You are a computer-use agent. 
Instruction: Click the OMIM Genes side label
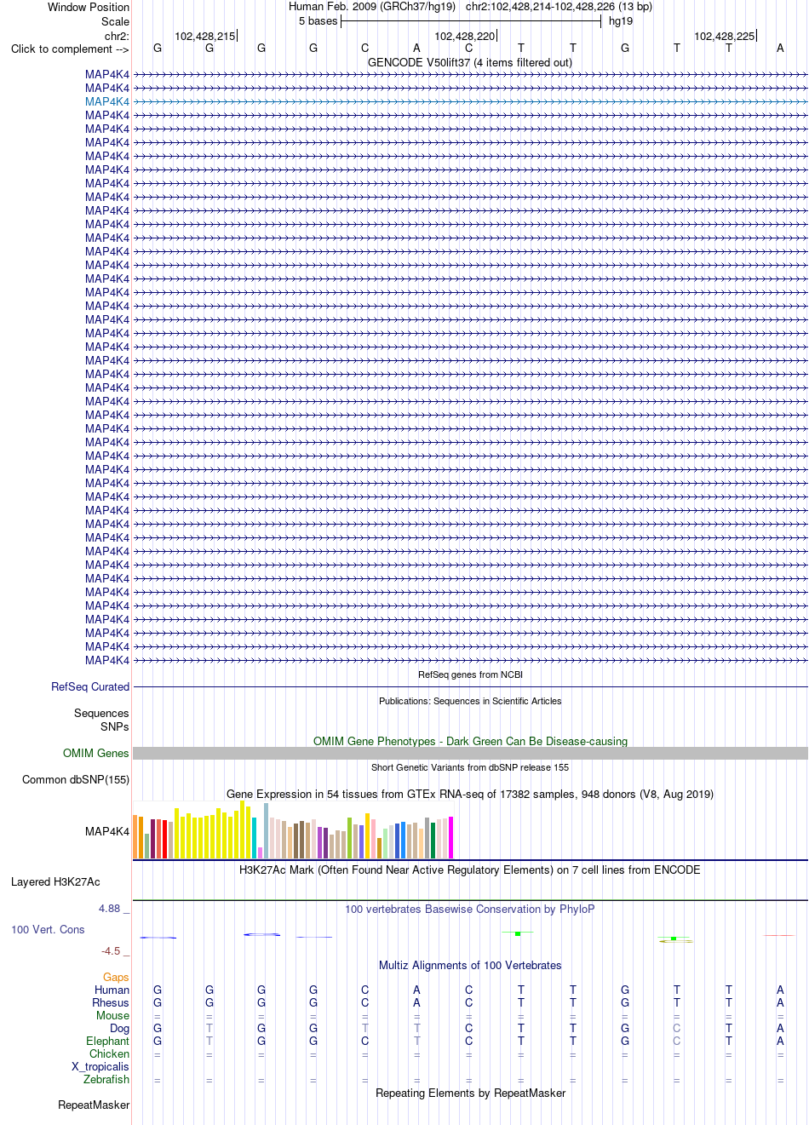[96, 753]
